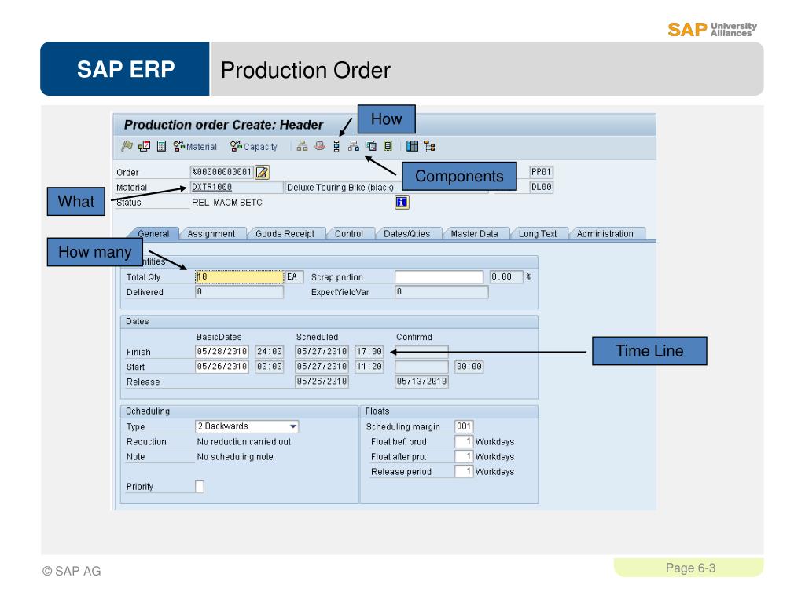805x603 pixels.
Task: Check Material availability from toolbar
Action: [195, 147]
